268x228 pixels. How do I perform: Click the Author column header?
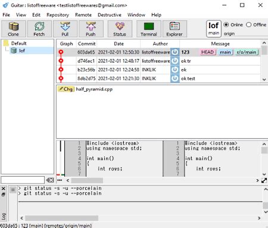point(160,43)
